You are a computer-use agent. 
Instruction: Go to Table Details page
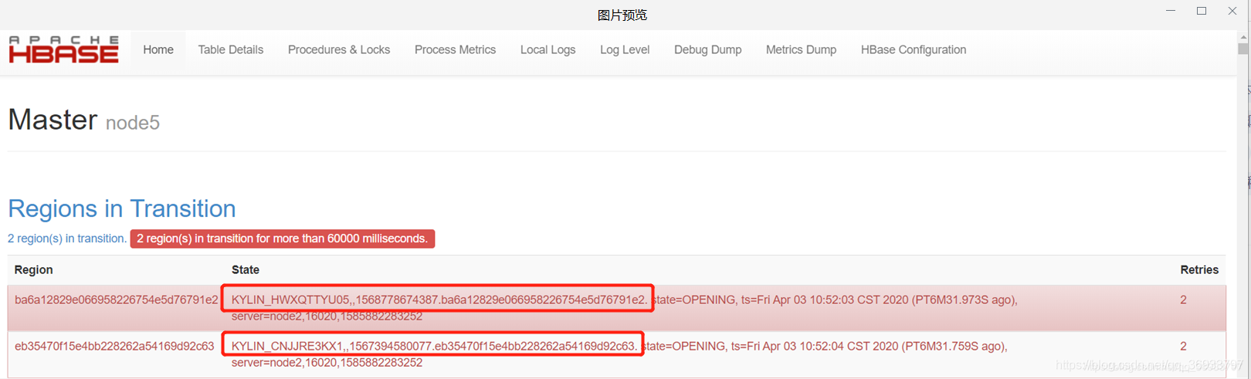[x=231, y=50]
